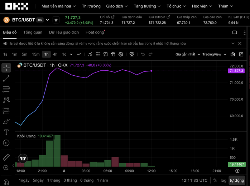Select the 4h timeframe button
The width and height of the screenshot is (250, 186).
click(55, 54)
